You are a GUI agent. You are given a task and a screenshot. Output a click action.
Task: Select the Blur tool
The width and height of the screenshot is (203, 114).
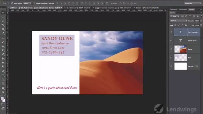click(3, 62)
